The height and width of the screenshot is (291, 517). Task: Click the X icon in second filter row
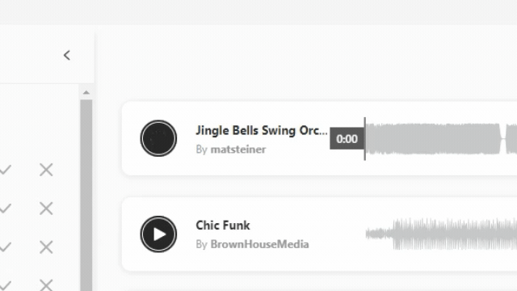coord(46,209)
